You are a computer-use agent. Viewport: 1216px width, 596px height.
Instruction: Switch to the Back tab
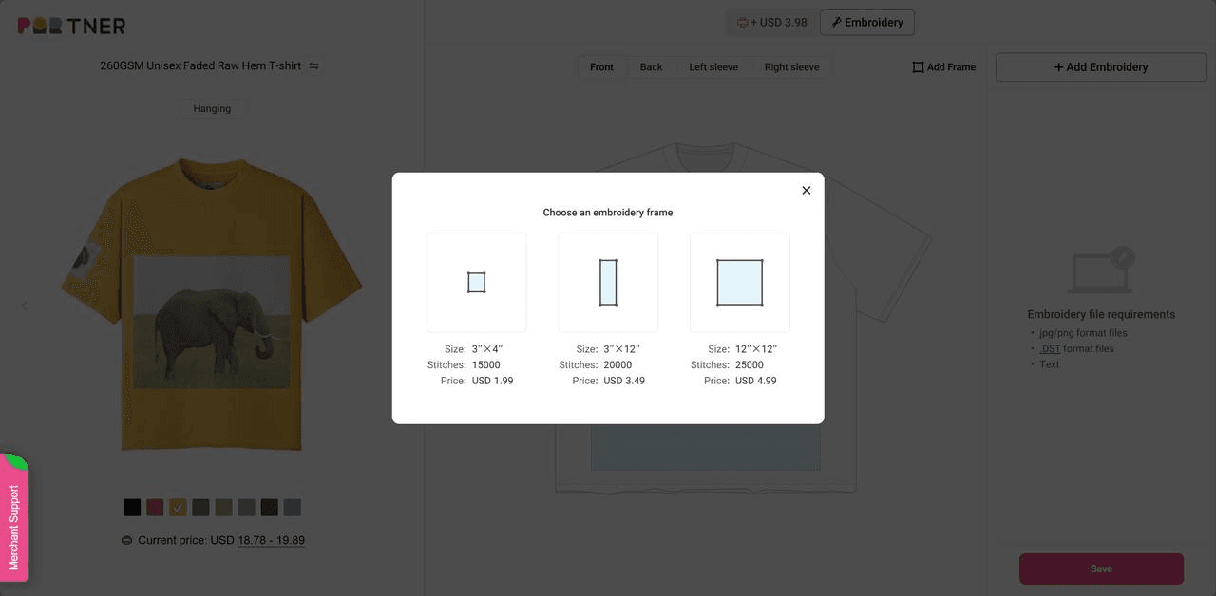coord(651,67)
